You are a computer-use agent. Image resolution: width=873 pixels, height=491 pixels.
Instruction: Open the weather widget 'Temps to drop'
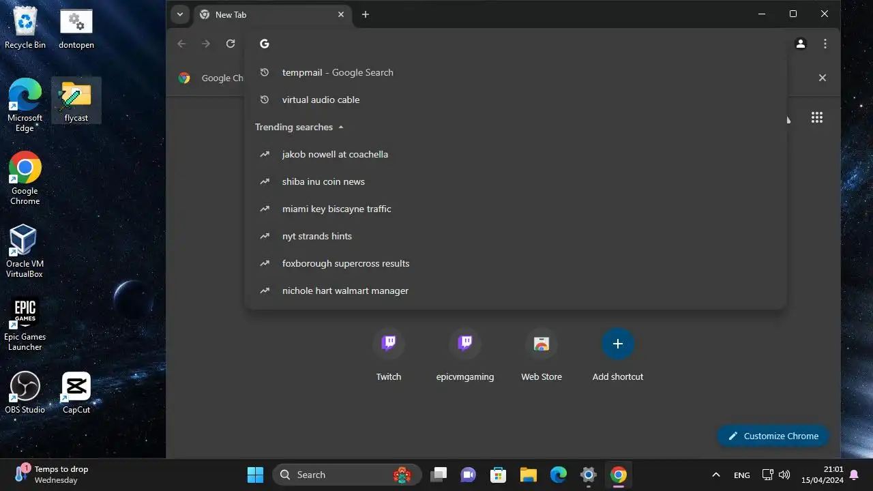(x=52, y=474)
